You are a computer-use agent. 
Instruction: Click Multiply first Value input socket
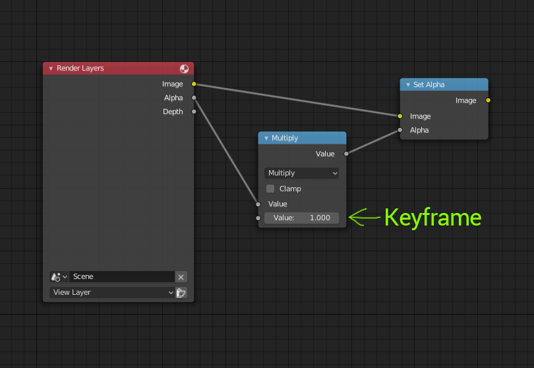tap(258, 204)
